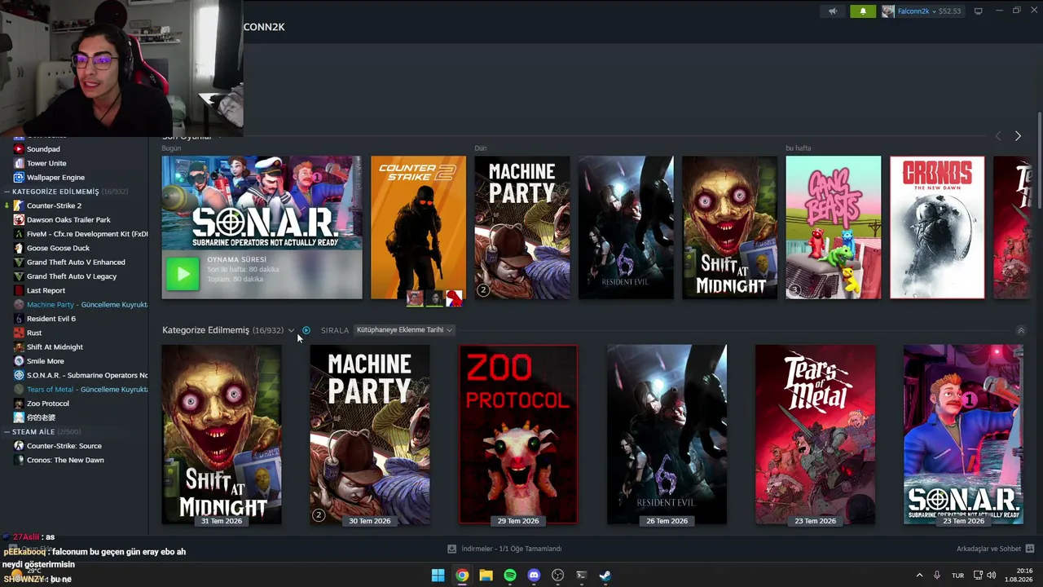The height and width of the screenshot is (587, 1043).
Task: Open the Windows Start menu
Action: (x=438, y=576)
